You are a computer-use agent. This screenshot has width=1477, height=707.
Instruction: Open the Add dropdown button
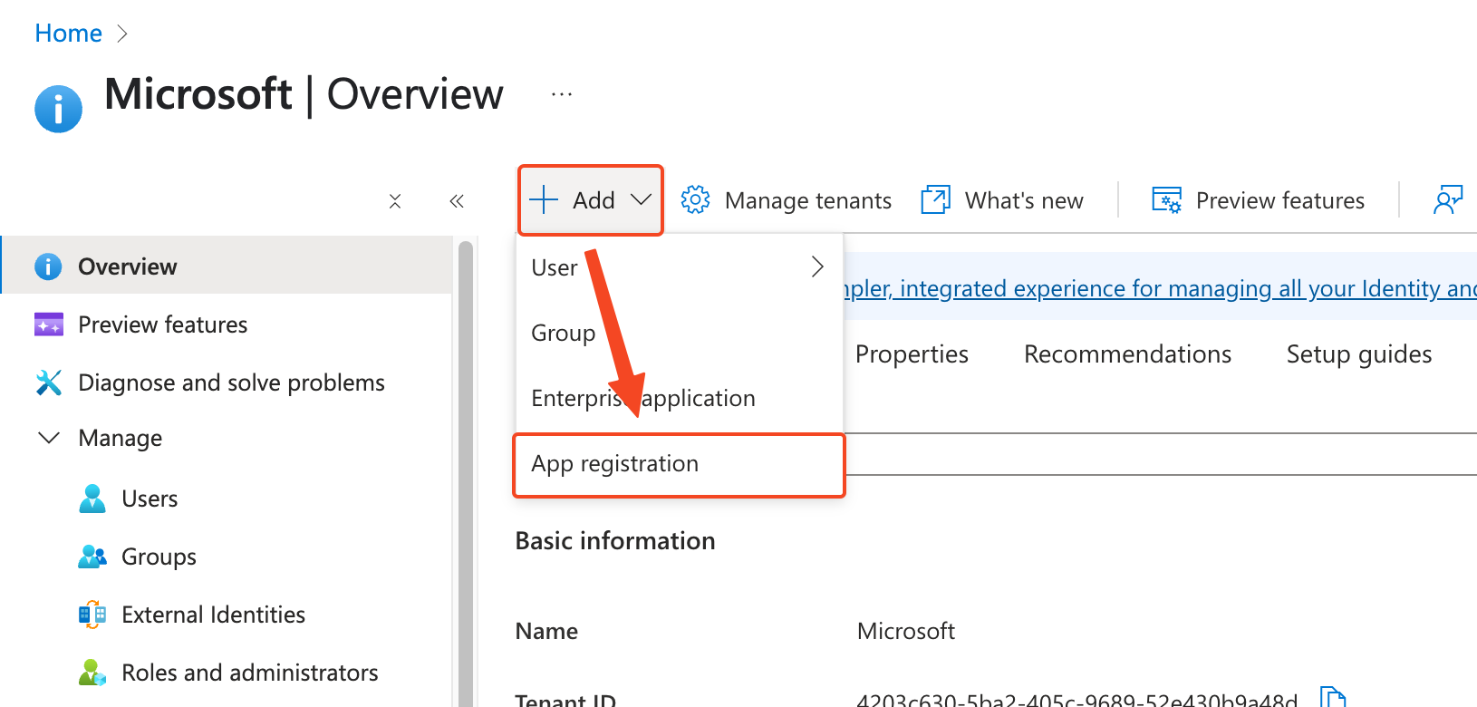[591, 200]
